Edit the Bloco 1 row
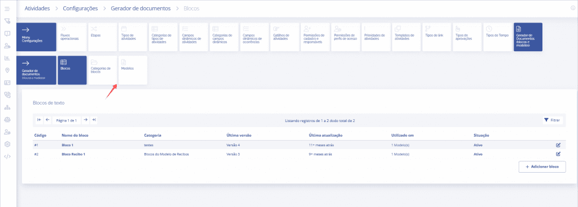Screen dimensions: 578x207 point(558,145)
